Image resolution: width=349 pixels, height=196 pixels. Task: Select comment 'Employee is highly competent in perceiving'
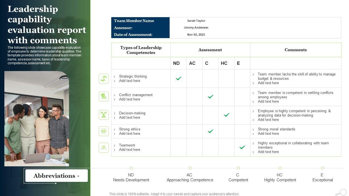click(x=294, y=113)
